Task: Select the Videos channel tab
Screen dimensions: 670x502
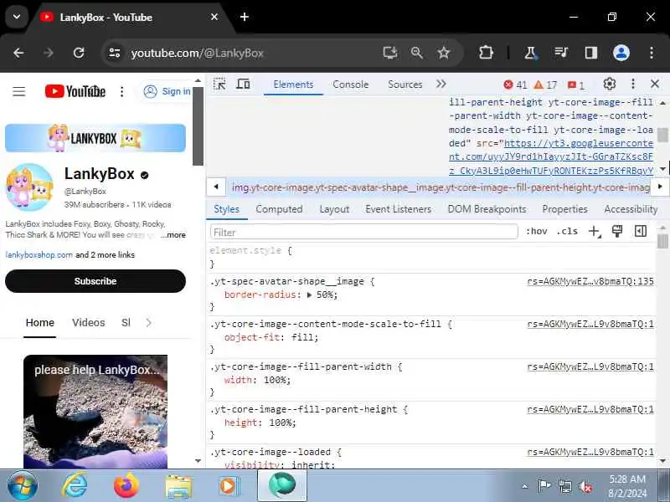Action: click(89, 323)
